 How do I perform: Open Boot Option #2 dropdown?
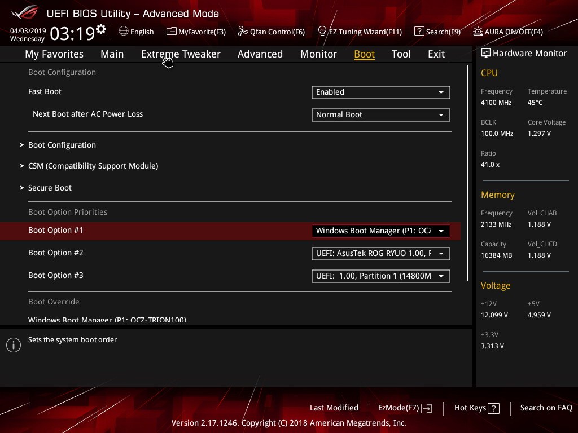tap(381, 254)
